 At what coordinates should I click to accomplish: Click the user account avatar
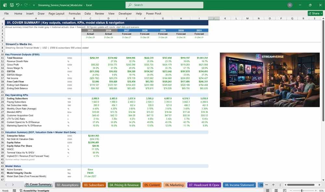[290, 5]
